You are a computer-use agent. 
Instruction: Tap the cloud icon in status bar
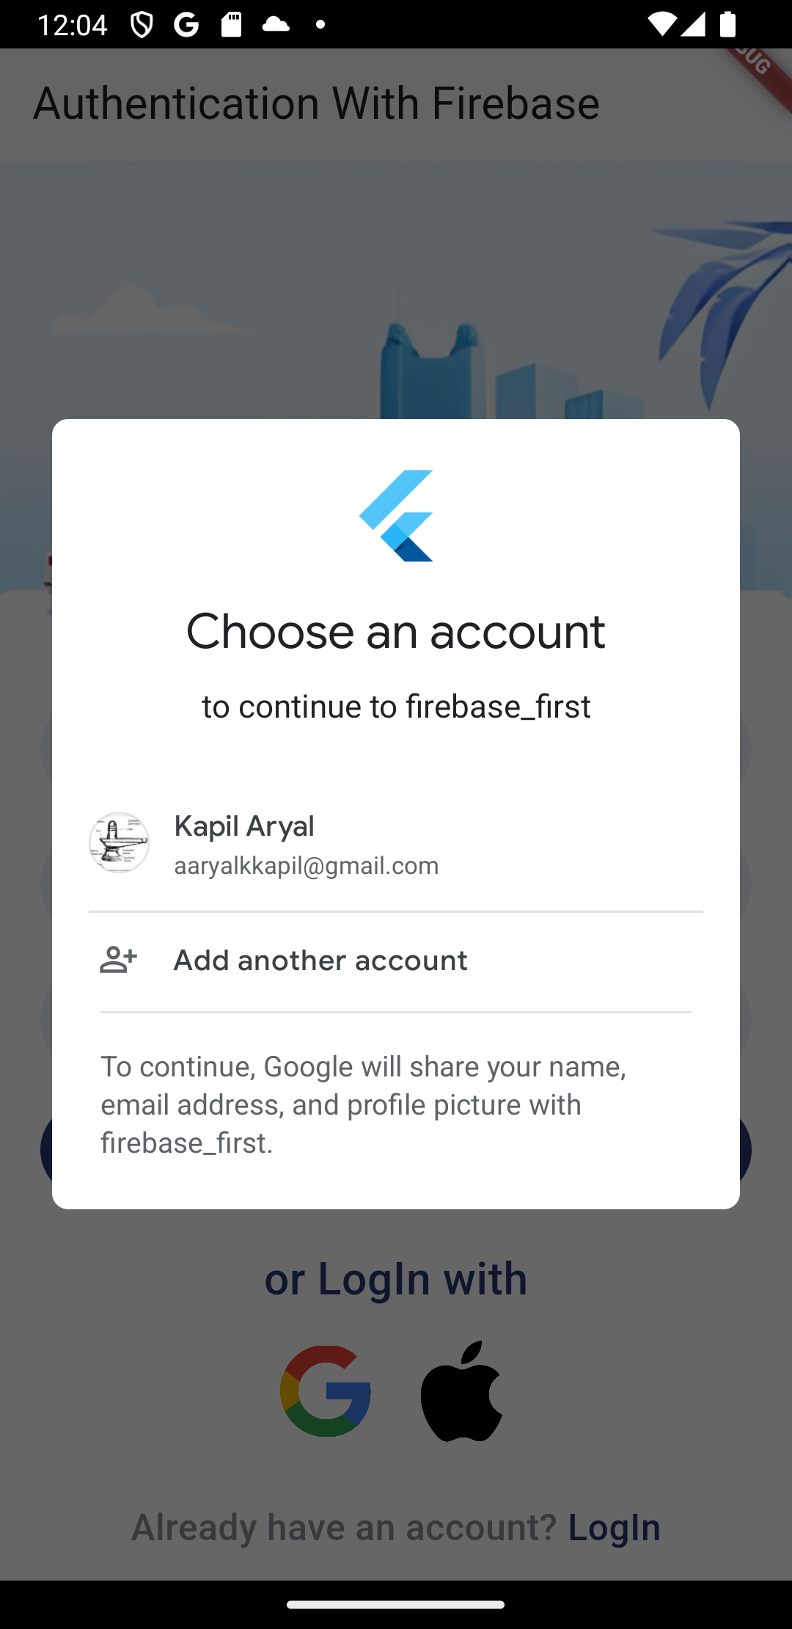[x=276, y=24]
